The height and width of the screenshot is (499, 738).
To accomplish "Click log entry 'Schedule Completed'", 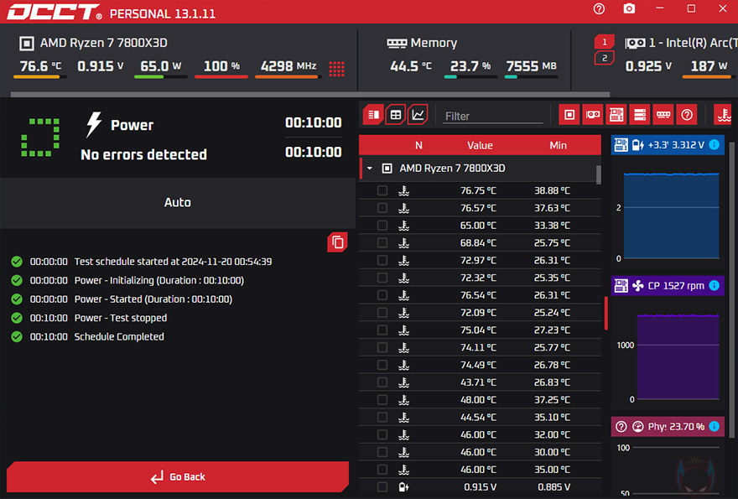I will tap(119, 336).
